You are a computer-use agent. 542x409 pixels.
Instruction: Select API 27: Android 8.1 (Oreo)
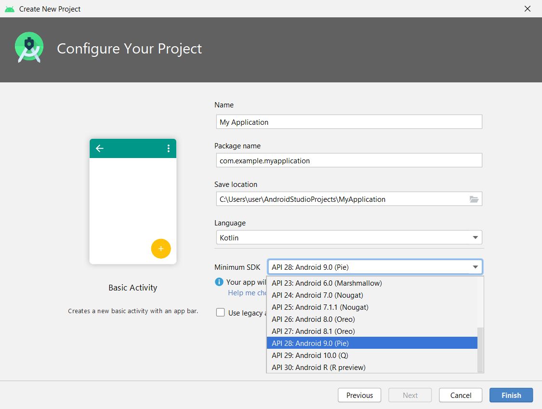[x=372, y=331]
